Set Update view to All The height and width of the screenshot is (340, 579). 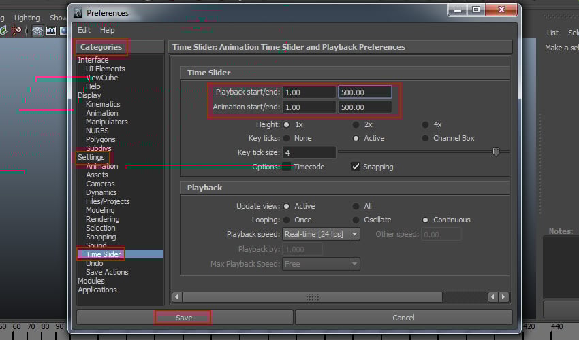(x=356, y=206)
